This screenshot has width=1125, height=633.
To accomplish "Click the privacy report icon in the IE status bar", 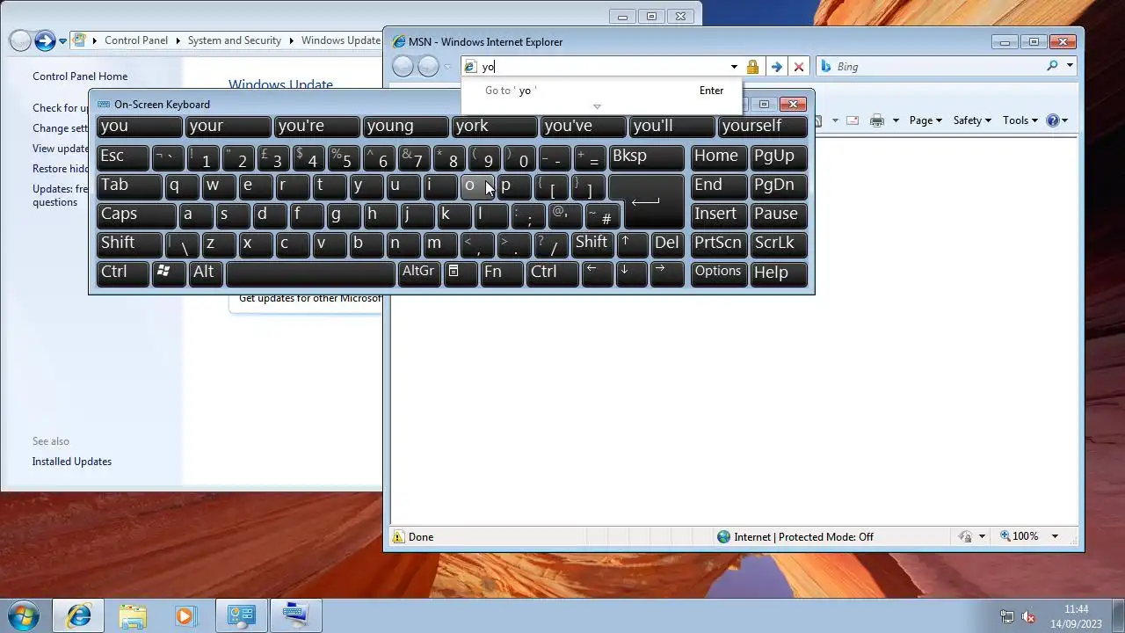I will 966,536.
